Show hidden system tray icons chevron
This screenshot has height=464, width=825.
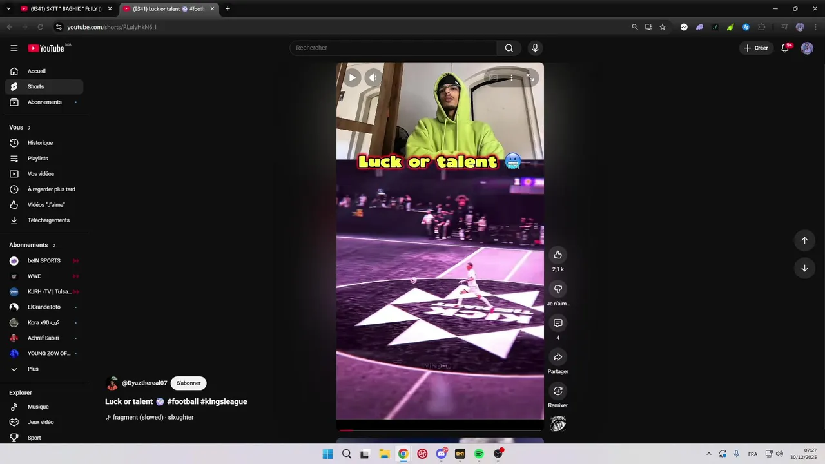click(x=709, y=454)
